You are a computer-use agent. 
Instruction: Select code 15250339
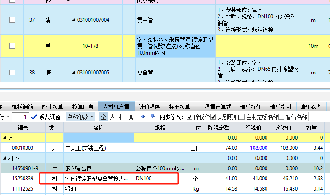tap(23, 179)
